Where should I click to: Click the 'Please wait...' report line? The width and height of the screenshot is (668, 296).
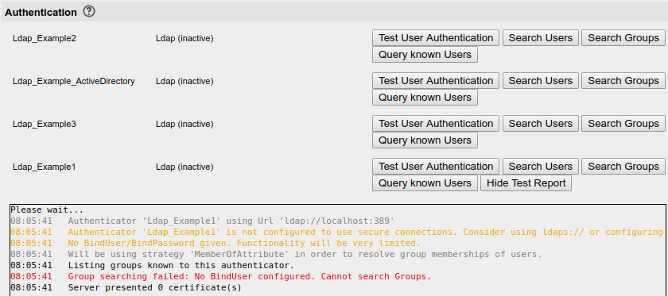[x=47, y=210]
